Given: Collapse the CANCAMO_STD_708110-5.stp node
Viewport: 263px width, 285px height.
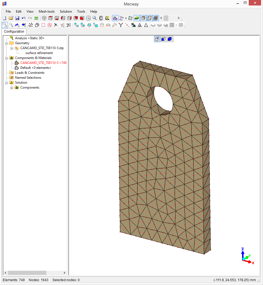Looking at the screenshot, I should click(12, 48).
